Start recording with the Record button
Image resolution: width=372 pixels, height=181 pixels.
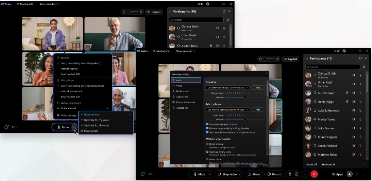pos(274,174)
